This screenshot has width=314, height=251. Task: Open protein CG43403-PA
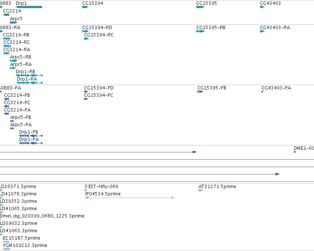(x=276, y=88)
